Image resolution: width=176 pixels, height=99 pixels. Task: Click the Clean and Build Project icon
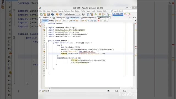pos(92,14)
